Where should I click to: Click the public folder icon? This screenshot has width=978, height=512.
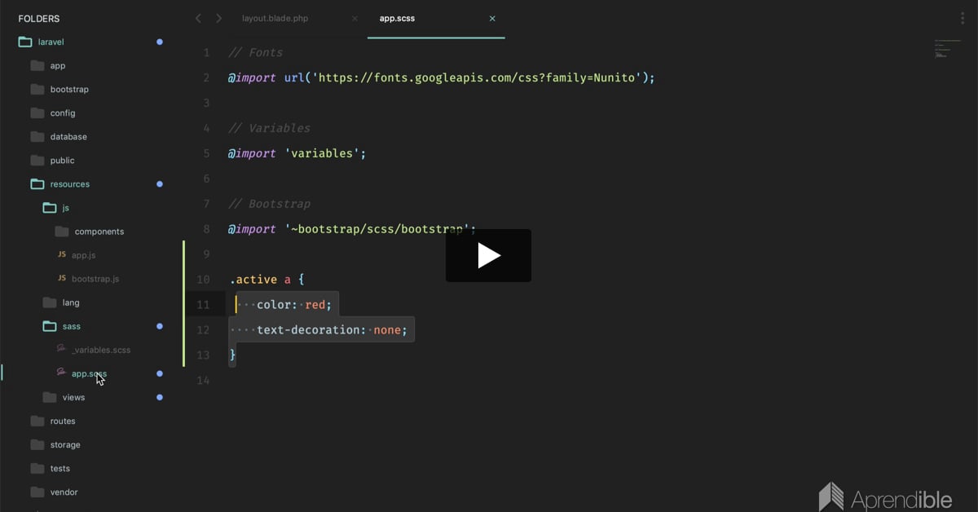tap(37, 160)
